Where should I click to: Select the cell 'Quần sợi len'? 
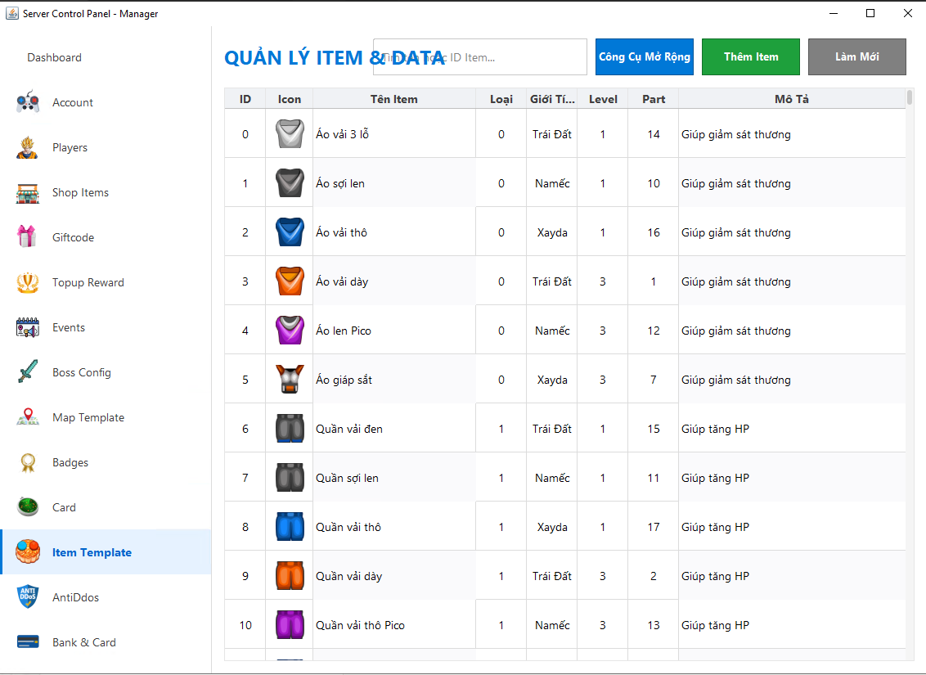tap(394, 477)
